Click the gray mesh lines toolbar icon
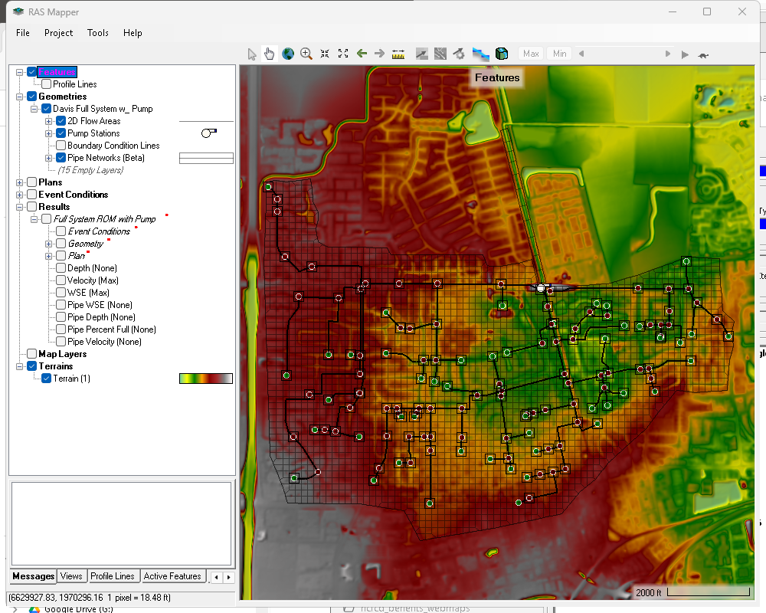 [440, 54]
